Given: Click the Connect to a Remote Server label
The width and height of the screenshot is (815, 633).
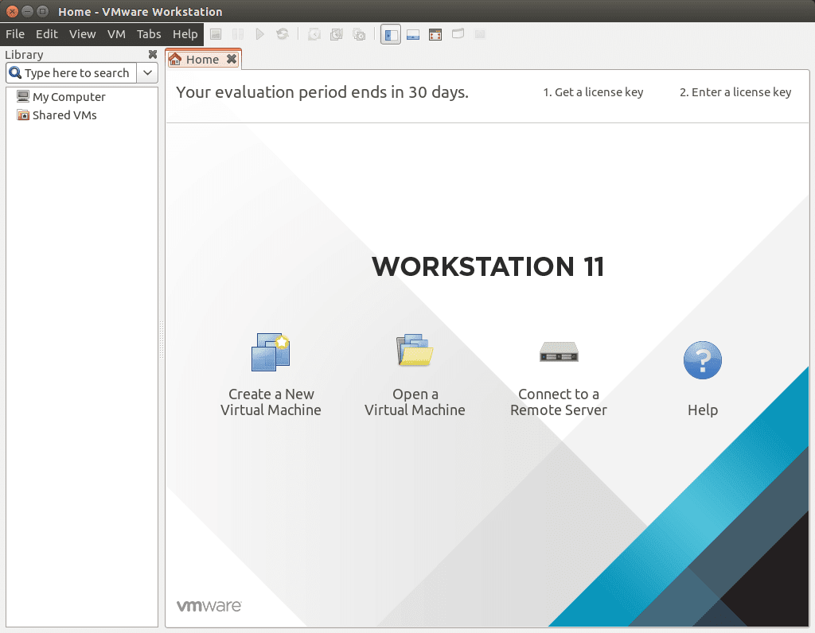Looking at the screenshot, I should [559, 402].
